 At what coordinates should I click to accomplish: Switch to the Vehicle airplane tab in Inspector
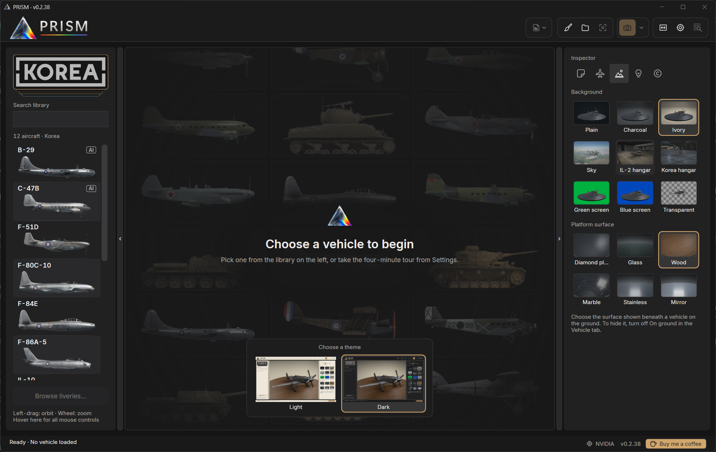[600, 73]
